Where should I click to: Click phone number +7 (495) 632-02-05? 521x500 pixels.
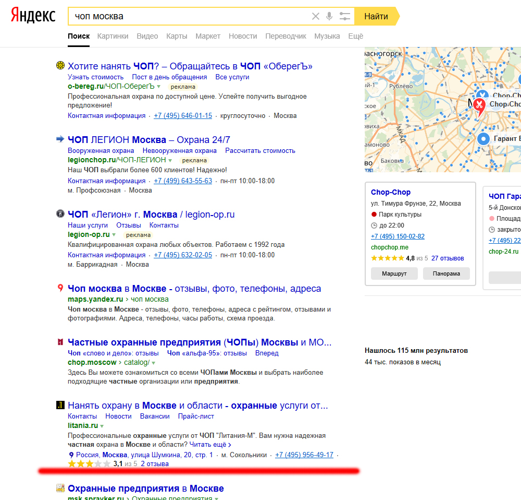click(183, 255)
